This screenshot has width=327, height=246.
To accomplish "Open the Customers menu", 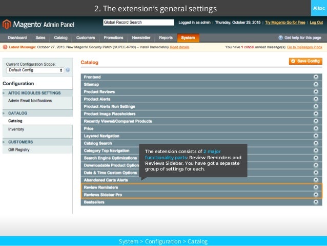I will [86, 37].
